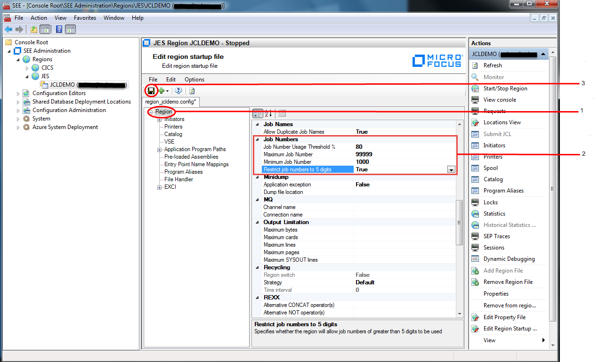This screenshot has width=607, height=362.
Task: Expand the Application Program Paths node
Action: point(160,150)
